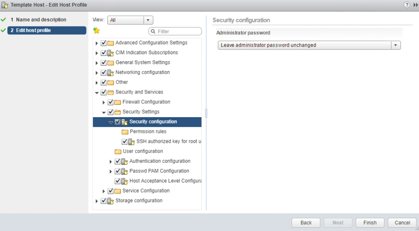This screenshot has height=231, width=419.
Task: Click the User configuration folder icon
Action: (118, 152)
